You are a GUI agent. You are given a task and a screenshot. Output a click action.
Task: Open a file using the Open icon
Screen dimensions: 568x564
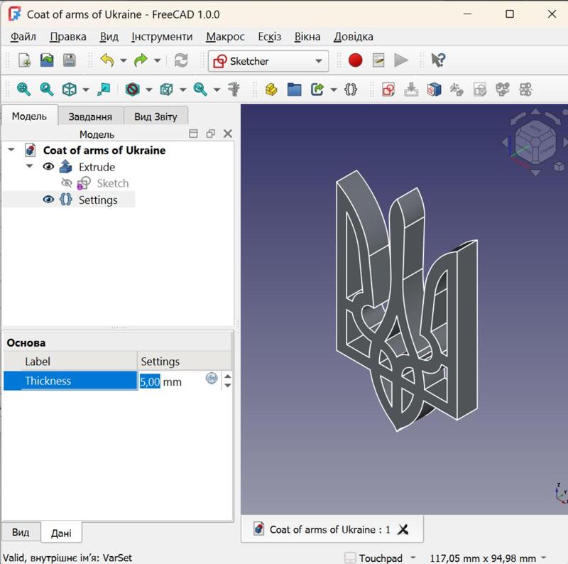[47, 60]
